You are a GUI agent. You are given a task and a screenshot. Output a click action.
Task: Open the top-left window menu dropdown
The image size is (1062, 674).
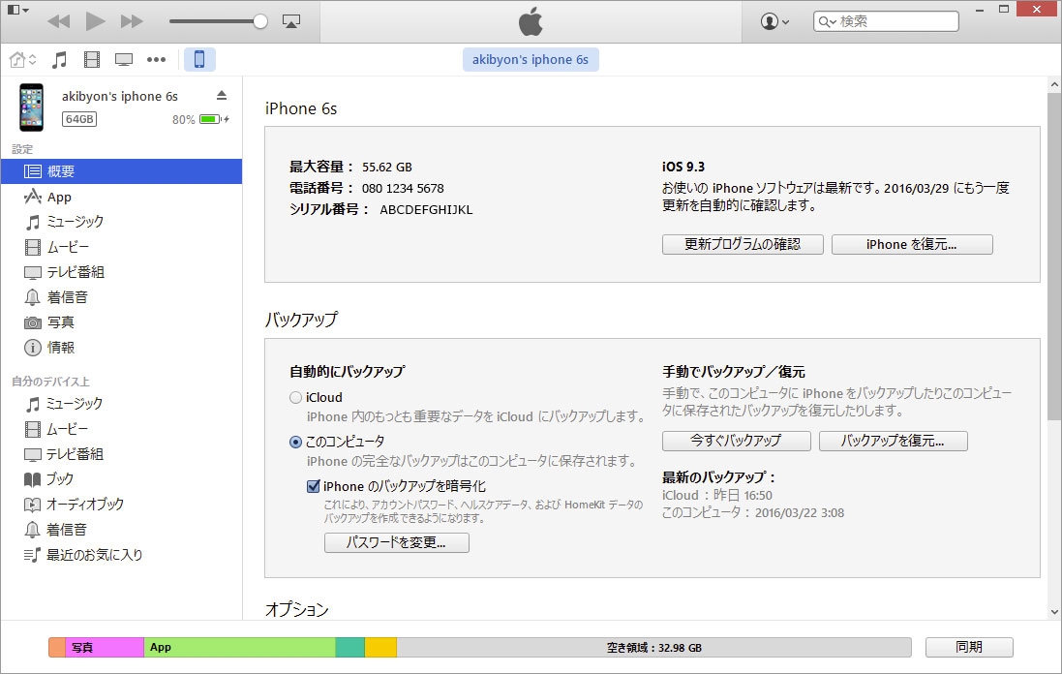17,10
